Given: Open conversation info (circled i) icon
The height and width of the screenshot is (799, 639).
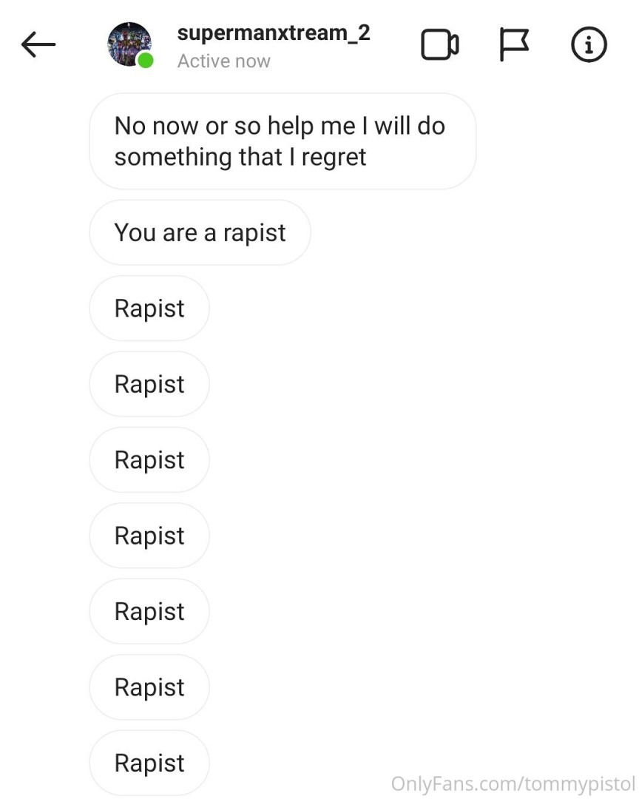Looking at the screenshot, I should [589, 45].
